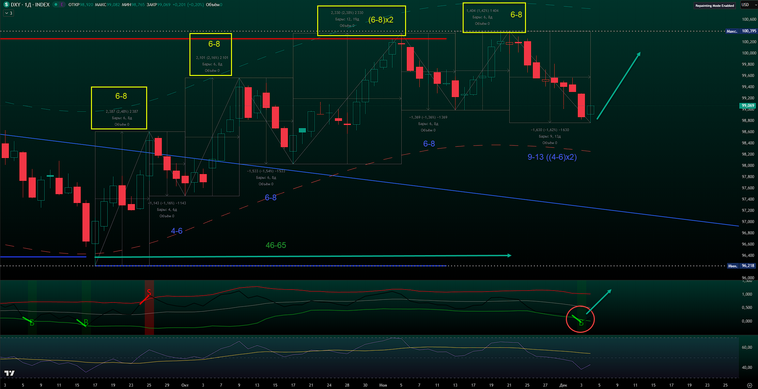Click current price 99,069 label on axis

click(x=748, y=106)
